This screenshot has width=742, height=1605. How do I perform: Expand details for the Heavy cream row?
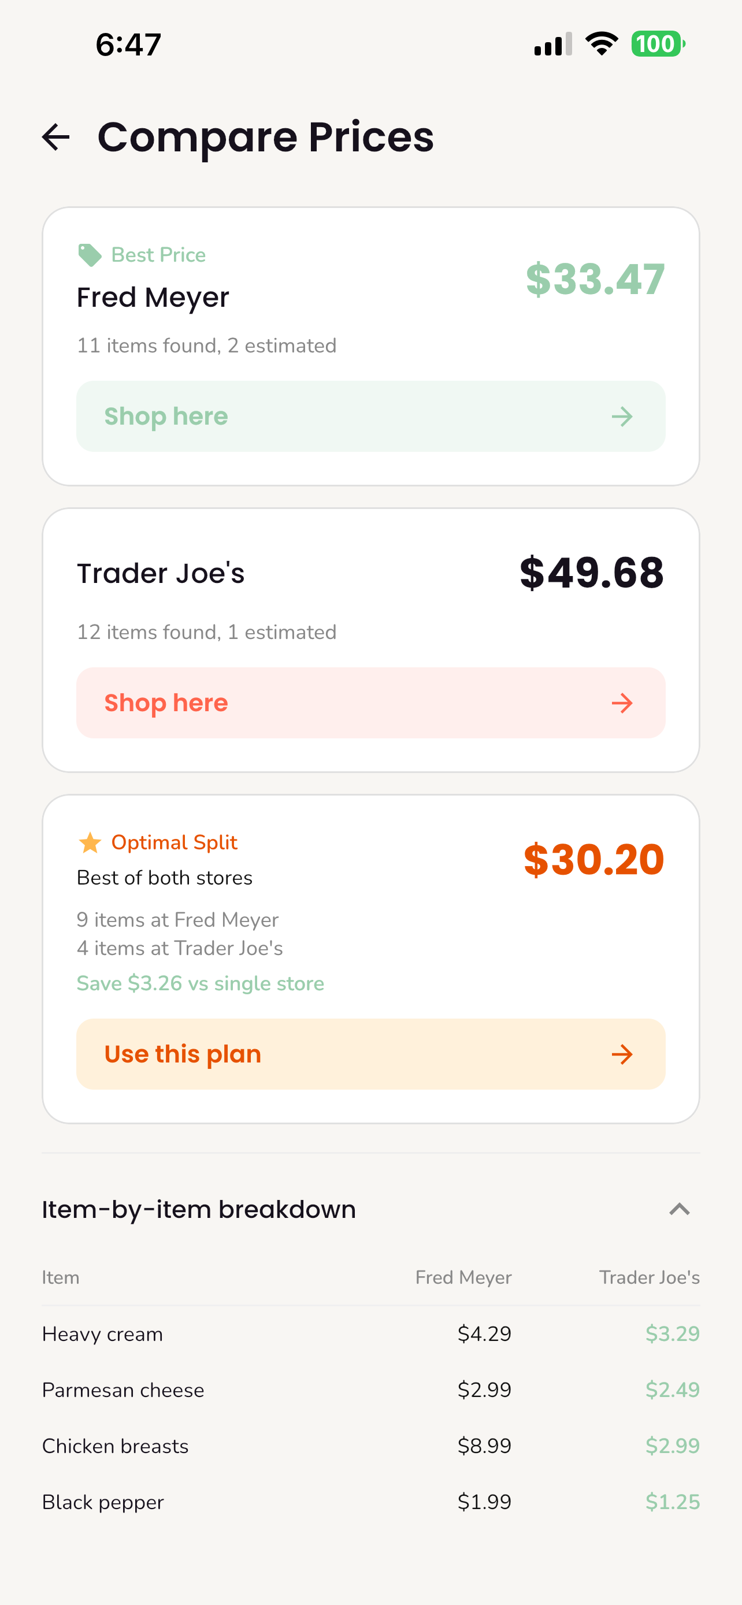pyautogui.click(x=370, y=1334)
